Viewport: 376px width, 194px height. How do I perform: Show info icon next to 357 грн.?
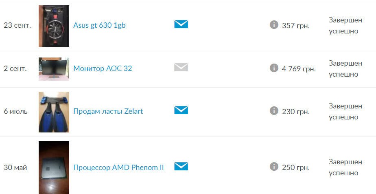tap(274, 24)
